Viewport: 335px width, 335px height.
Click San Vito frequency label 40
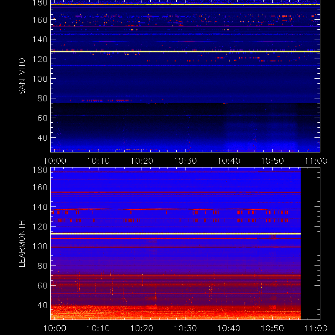tap(42, 138)
